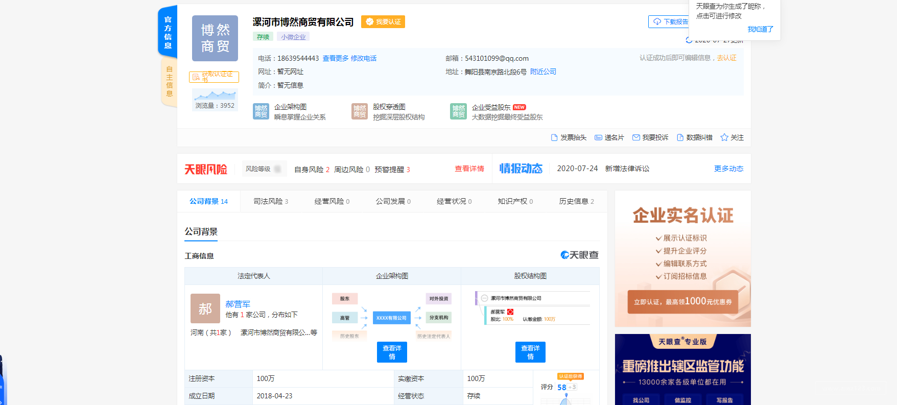Screen dimensions: 897x405
Task: Click the 我要认证 button
Action: pos(383,21)
